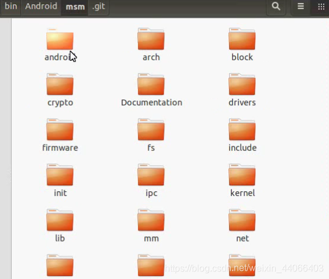This screenshot has height=279, width=329.
Task: Click the 'ipc' folder label
Action: click(151, 194)
